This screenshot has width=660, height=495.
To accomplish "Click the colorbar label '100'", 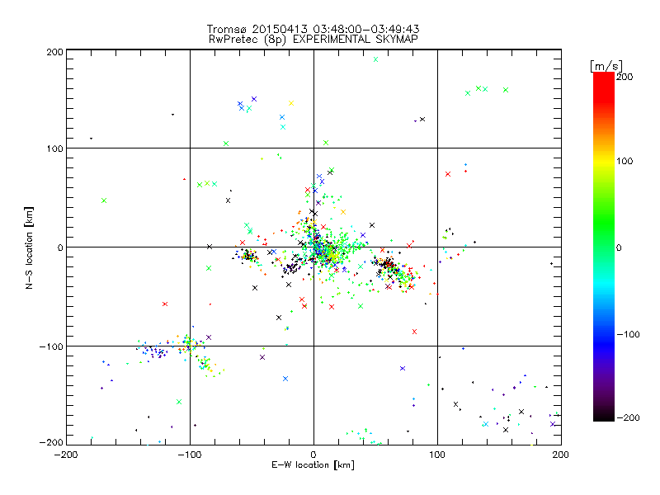I will (x=625, y=161).
